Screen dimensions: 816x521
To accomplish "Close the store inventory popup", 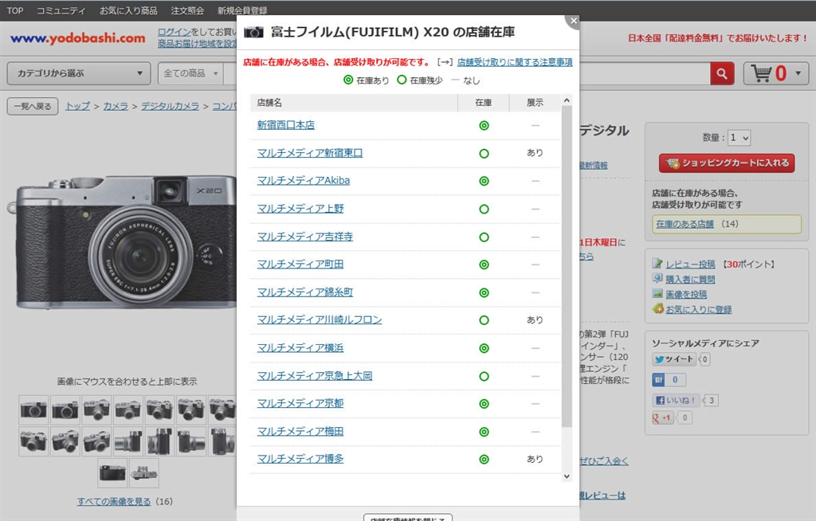I will point(572,20).
